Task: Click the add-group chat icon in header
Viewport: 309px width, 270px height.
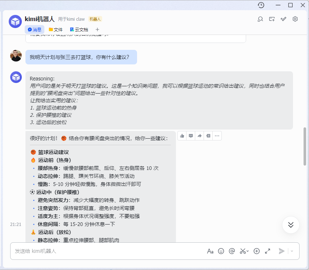Action: coord(272,19)
